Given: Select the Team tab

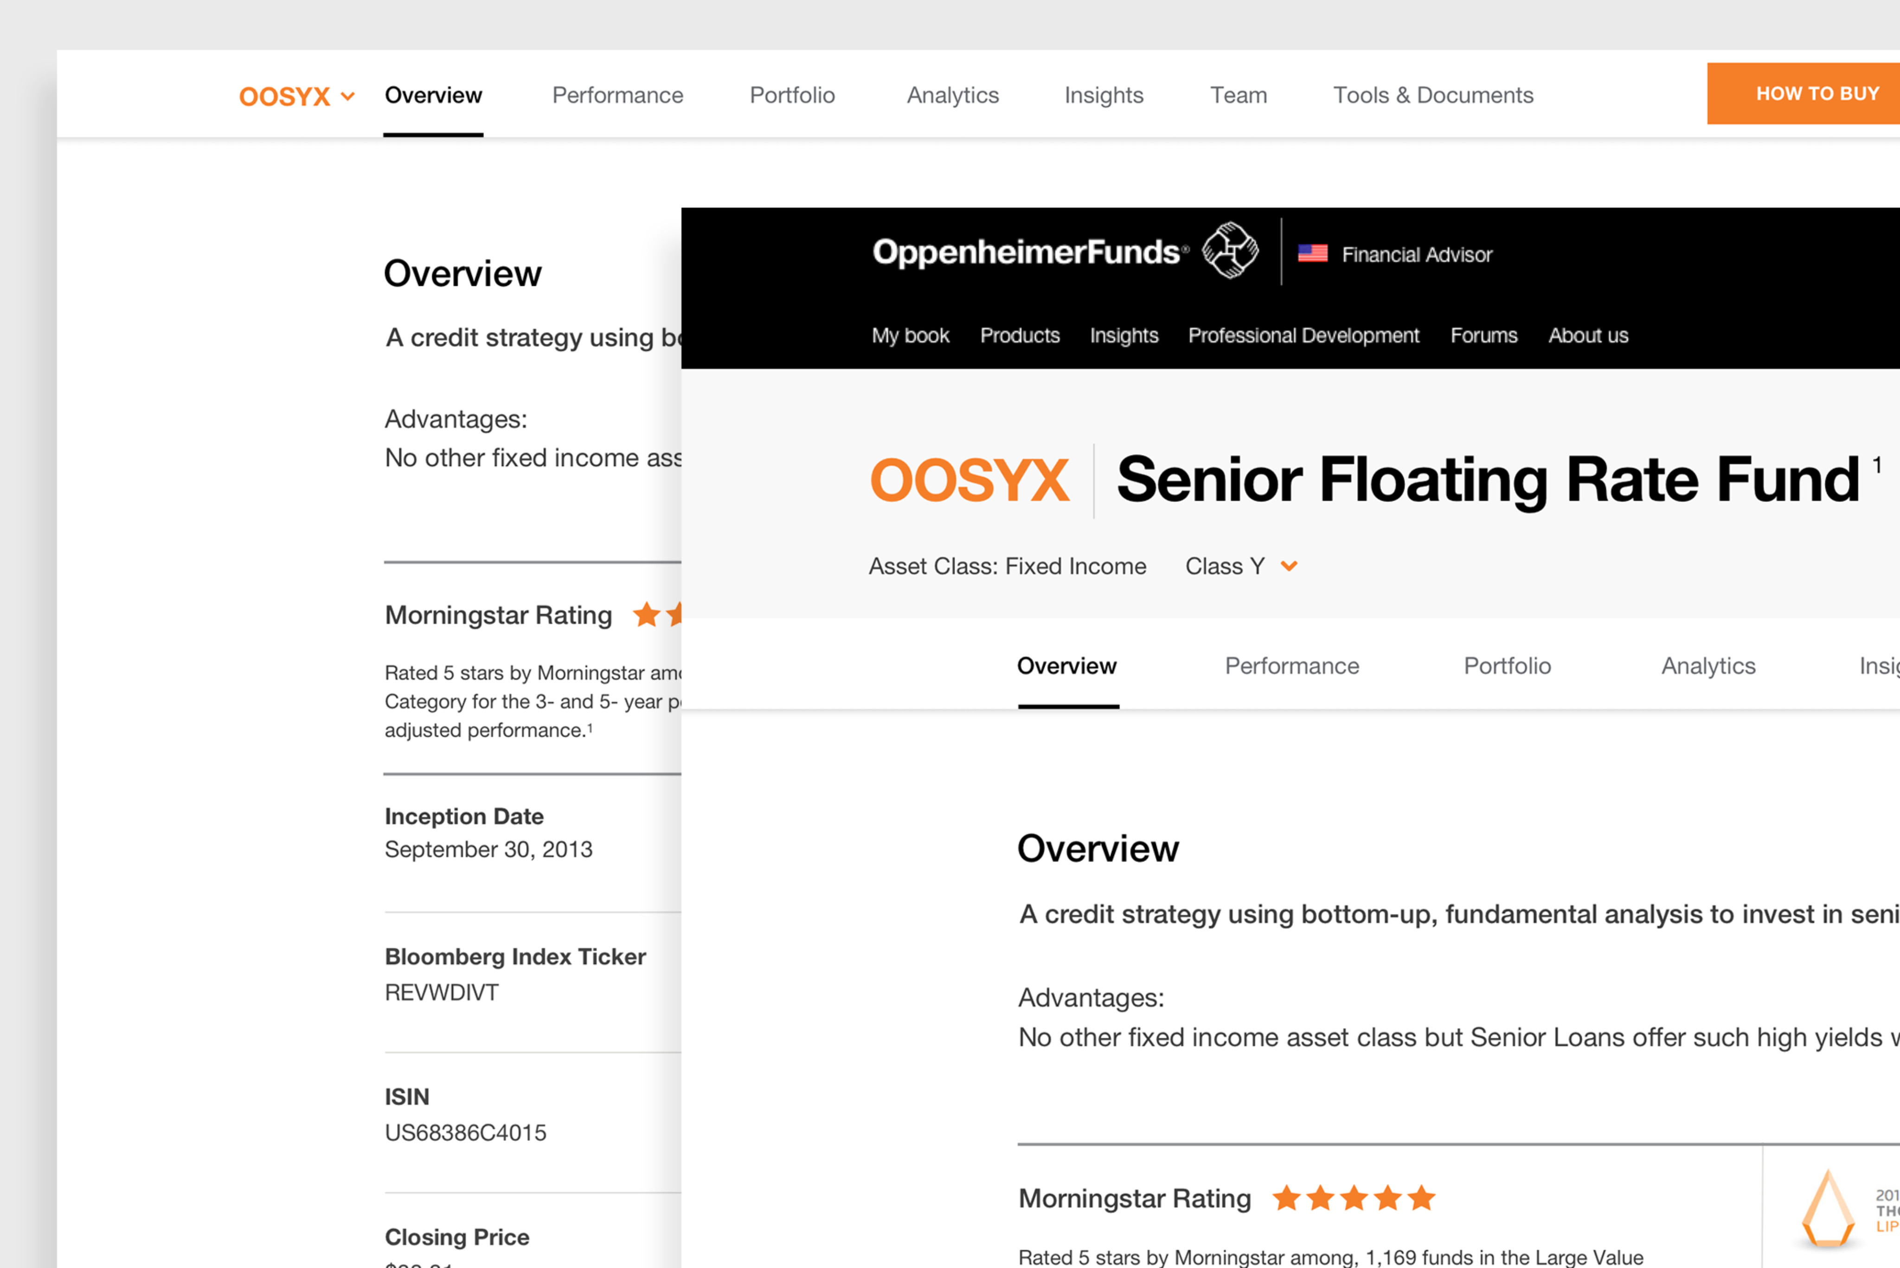Looking at the screenshot, I should 1238,96.
